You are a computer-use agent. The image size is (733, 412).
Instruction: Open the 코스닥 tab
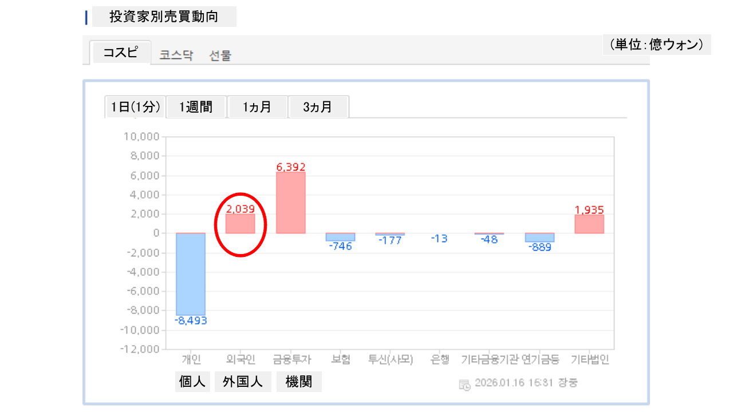coord(176,56)
